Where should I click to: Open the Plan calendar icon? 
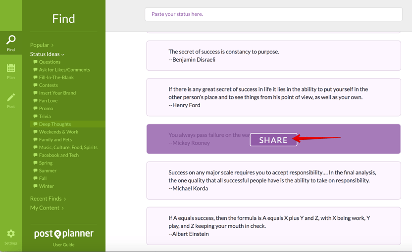point(11,68)
